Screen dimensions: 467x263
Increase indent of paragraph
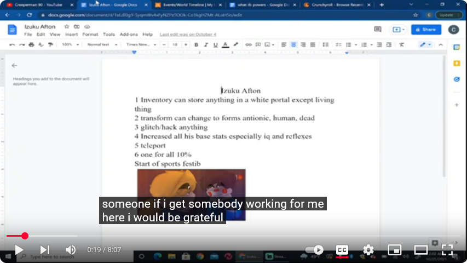tap(389, 45)
